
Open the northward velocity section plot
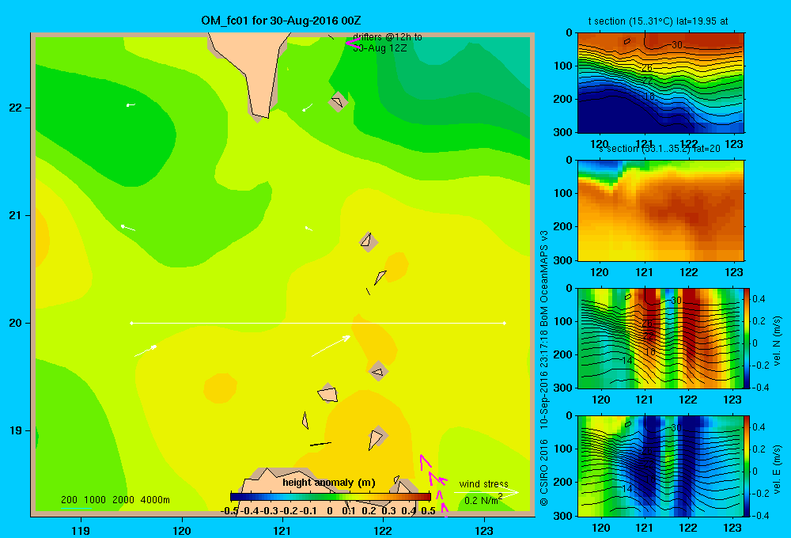(x=660, y=338)
